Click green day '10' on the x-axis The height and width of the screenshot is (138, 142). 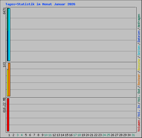(46, 135)
